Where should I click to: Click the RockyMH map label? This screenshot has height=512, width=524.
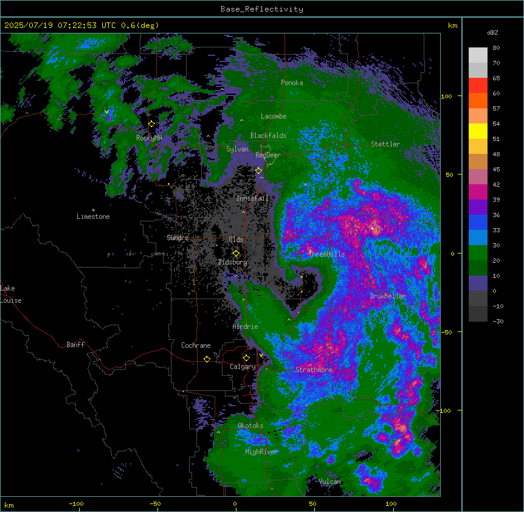pos(149,138)
